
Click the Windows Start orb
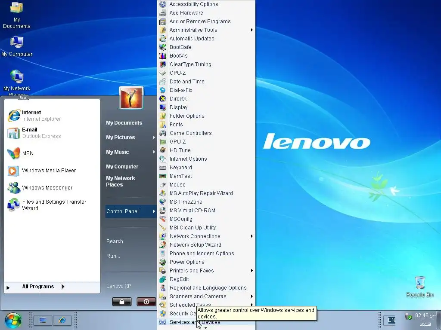pos(13,321)
